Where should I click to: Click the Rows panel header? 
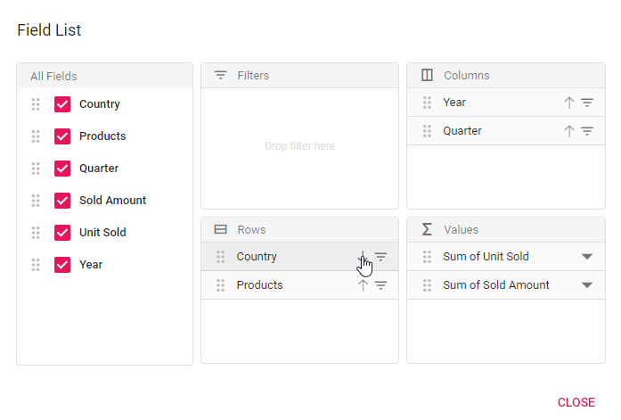299,230
